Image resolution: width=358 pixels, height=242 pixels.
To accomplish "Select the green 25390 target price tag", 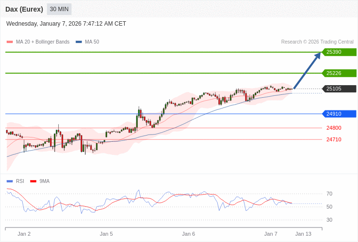I will 339,52.
